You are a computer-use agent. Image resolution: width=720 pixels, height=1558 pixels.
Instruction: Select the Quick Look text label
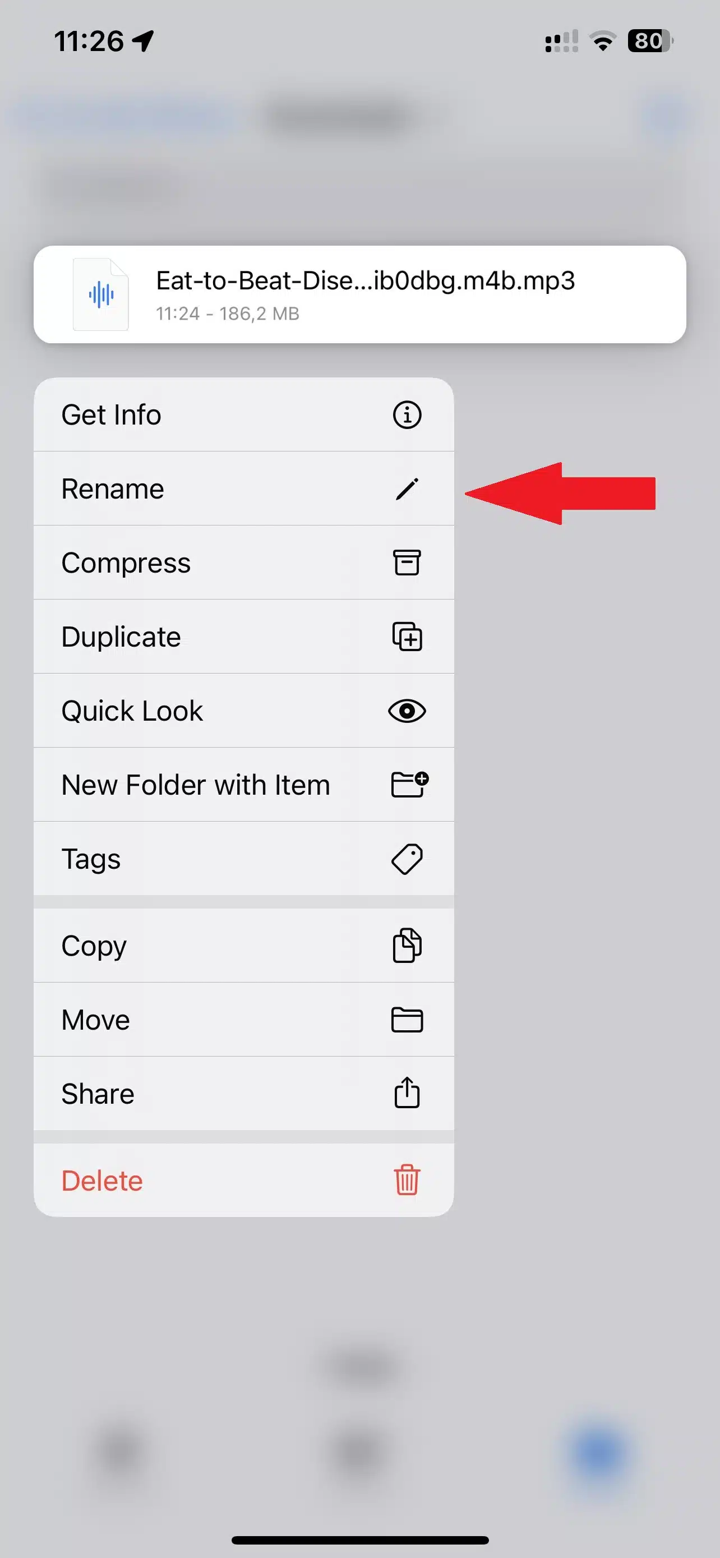tap(132, 711)
